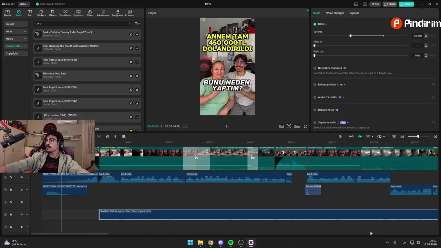Open the Stickers panel
441x248 pixels.
pyautogui.click(x=41, y=13)
